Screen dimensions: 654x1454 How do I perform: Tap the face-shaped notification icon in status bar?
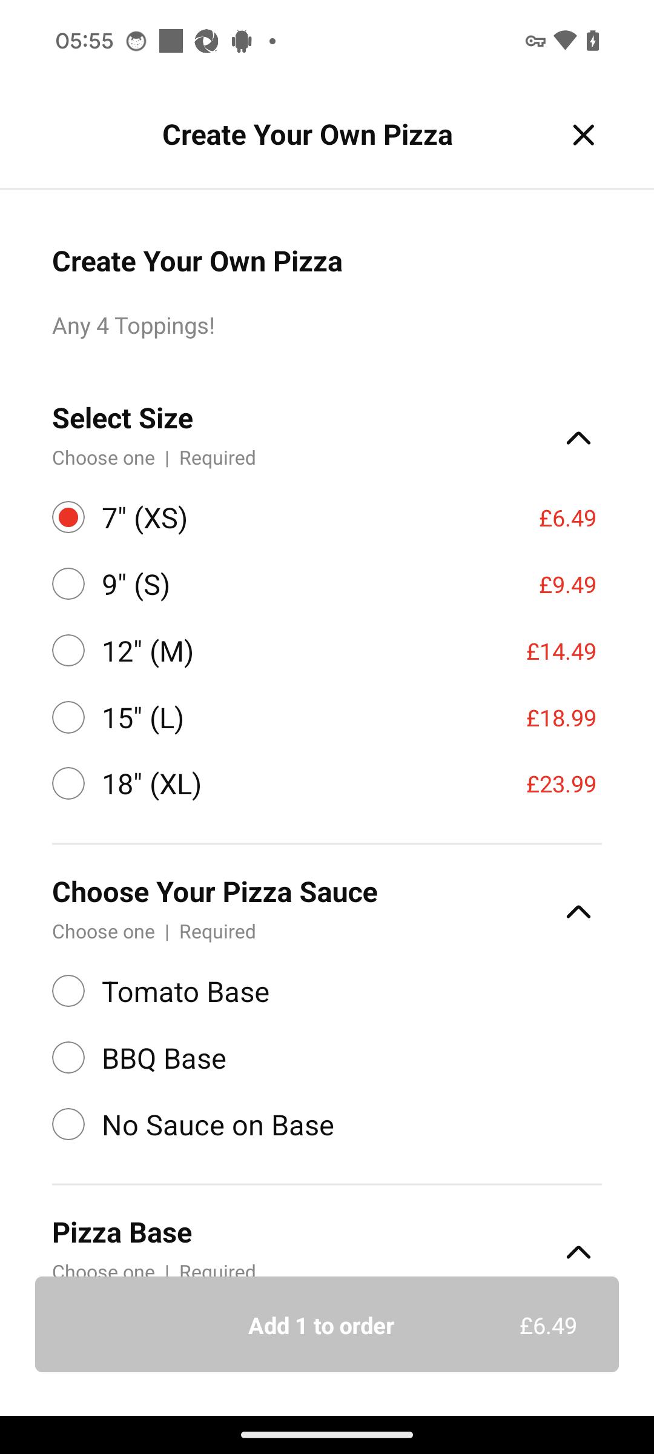136,41
